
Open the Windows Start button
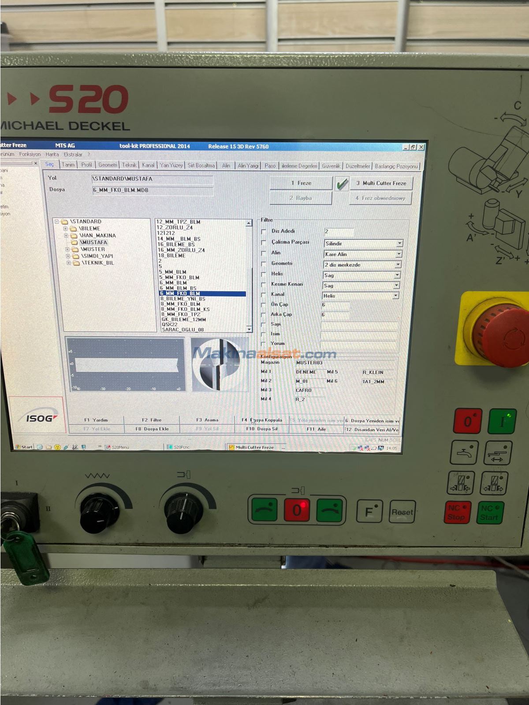tap(24, 447)
